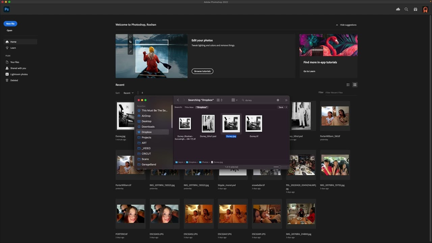The height and width of the screenshot is (243, 432).
Task: Select This Must Be The Se... sidebar item
Action: 153,110
